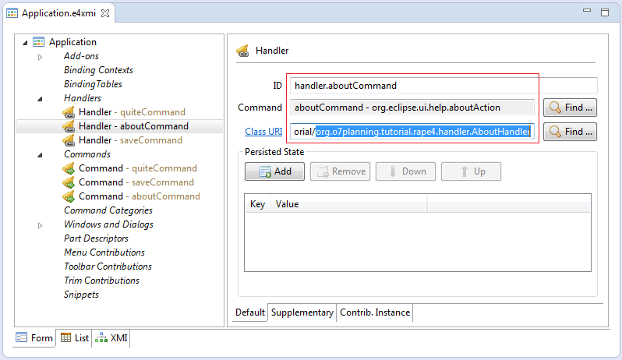622x360 pixels.
Task: Open the Class URI link
Action: pyautogui.click(x=263, y=132)
